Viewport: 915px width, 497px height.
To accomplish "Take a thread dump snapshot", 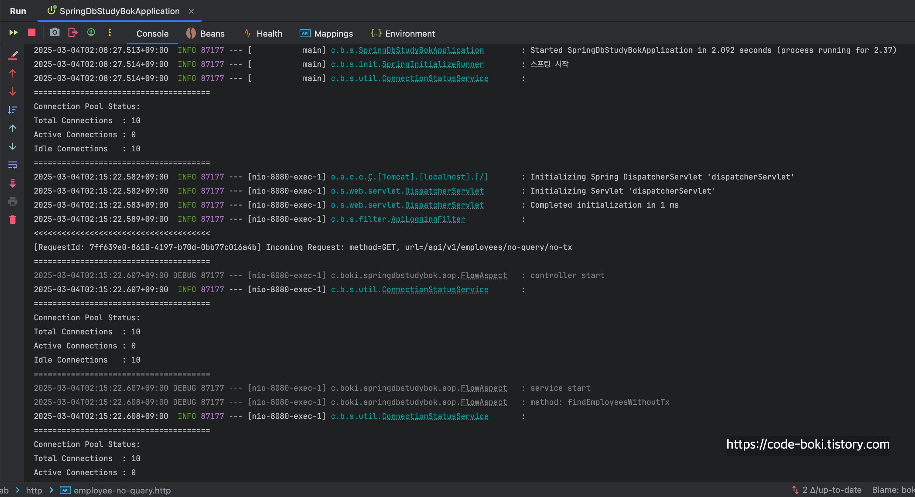I will coord(55,33).
